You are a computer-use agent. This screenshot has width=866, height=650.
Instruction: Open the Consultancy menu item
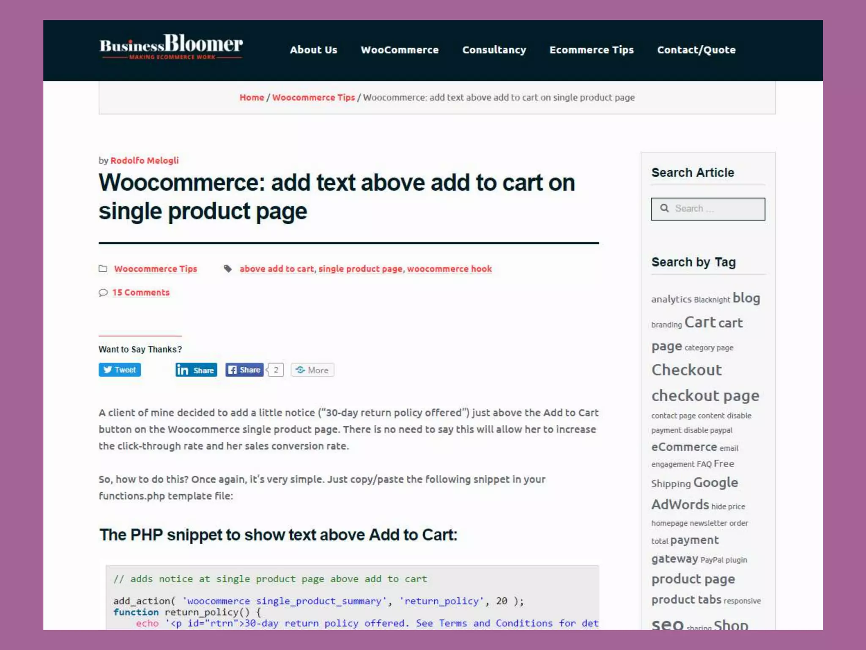pos(494,50)
